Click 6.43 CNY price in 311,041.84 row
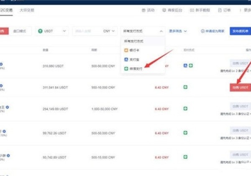This screenshot has height=176, width=251. tap(161, 88)
